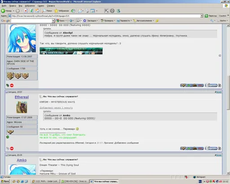
Task: Click the Search magnifier icon in toolbar
Action: point(44,11)
